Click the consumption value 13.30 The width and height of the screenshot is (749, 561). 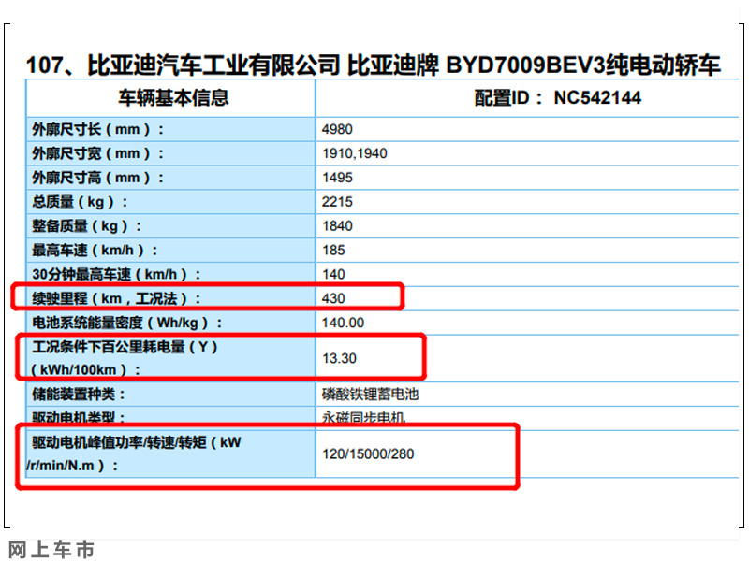pyautogui.click(x=339, y=358)
